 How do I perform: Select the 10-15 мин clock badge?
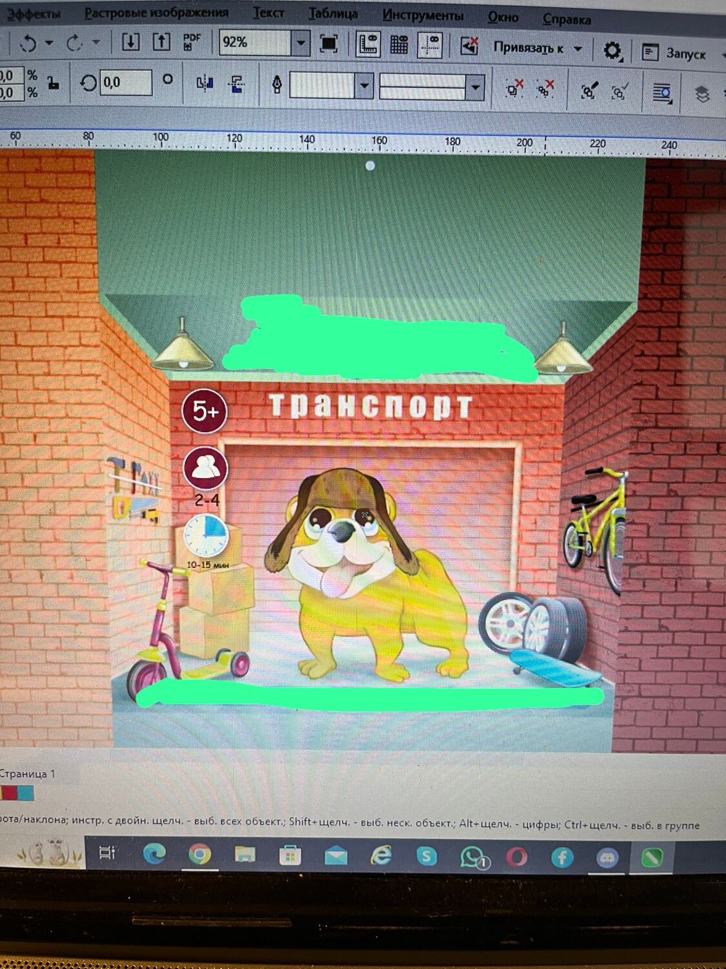207,541
